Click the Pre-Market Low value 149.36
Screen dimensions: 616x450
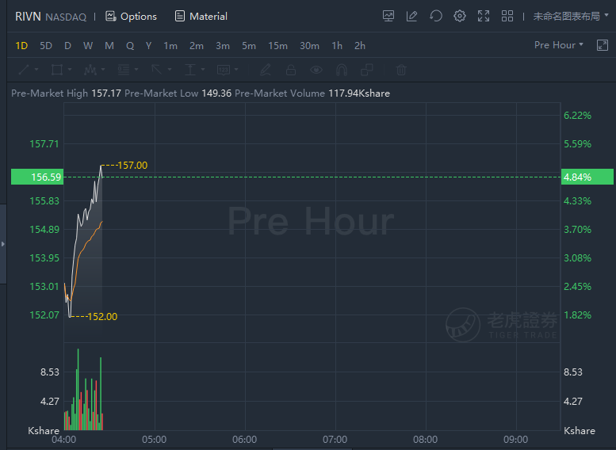(x=216, y=93)
